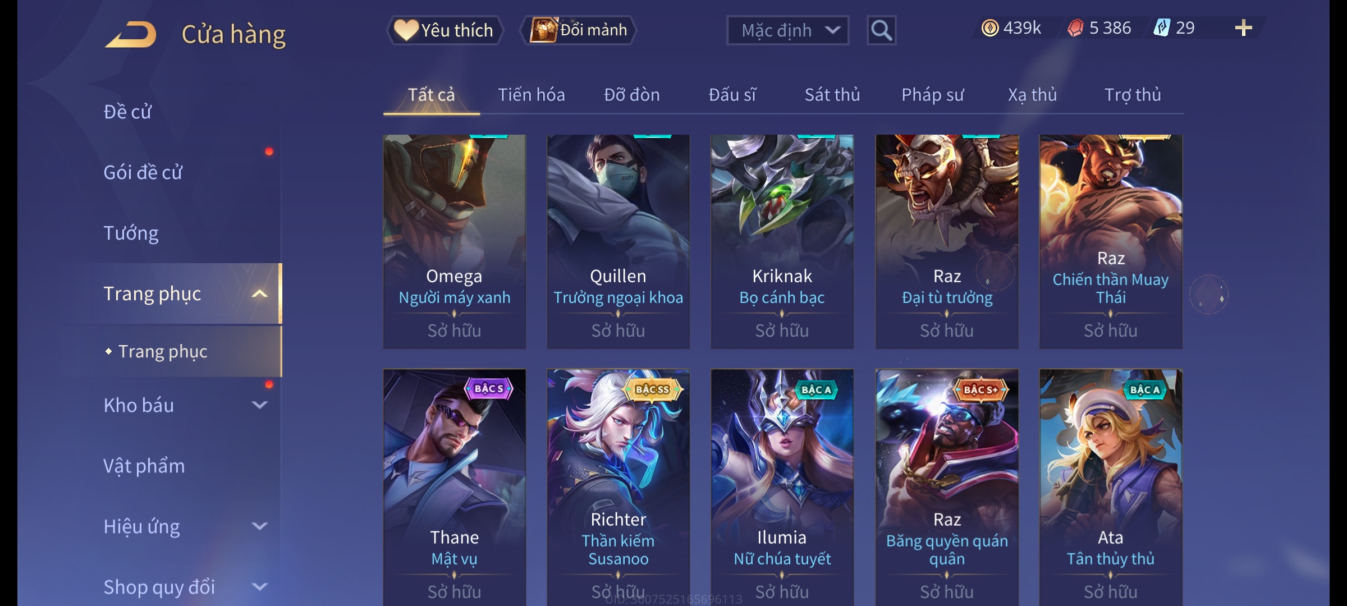This screenshot has height=606, width=1347.
Task: Tap the plus icon to add currency
Action: coord(1243,28)
